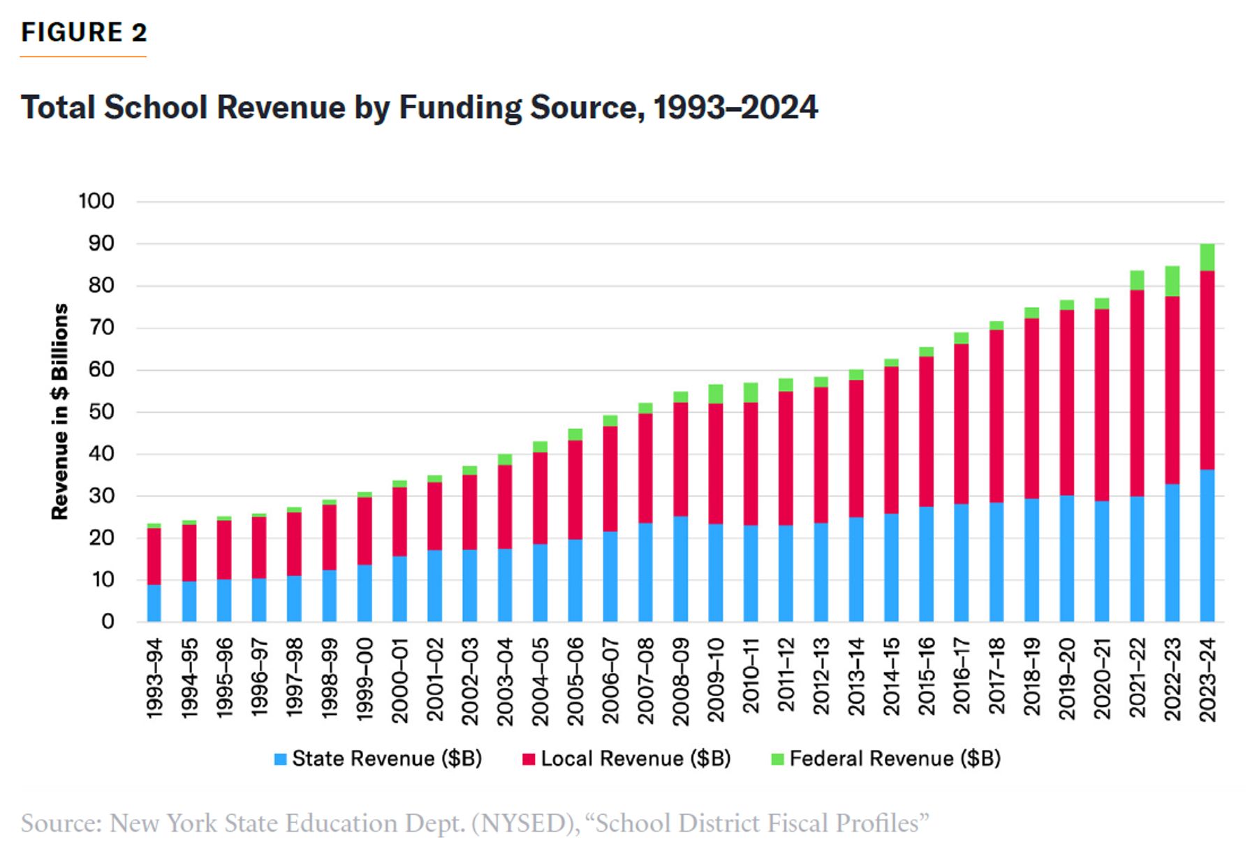Click the y-axis label 60
Screen dimensions: 1257x863
tap(101, 369)
